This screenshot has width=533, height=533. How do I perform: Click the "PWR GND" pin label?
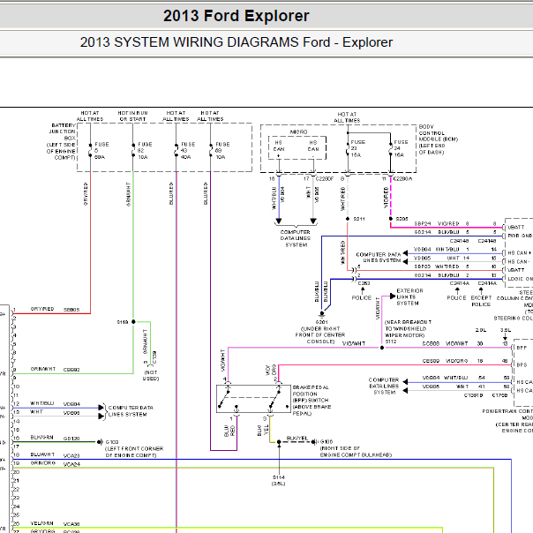coord(520,236)
